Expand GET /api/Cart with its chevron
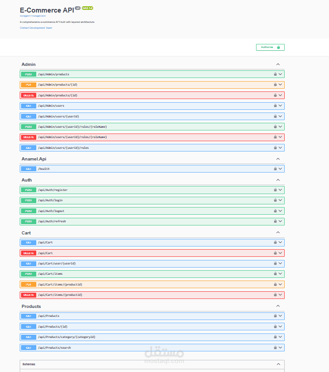This screenshot has width=329, height=372. tap(280, 242)
